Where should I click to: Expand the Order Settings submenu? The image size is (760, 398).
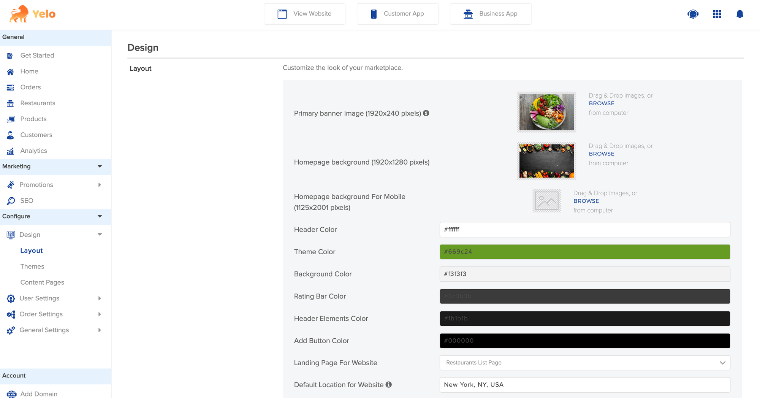tap(100, 314)
